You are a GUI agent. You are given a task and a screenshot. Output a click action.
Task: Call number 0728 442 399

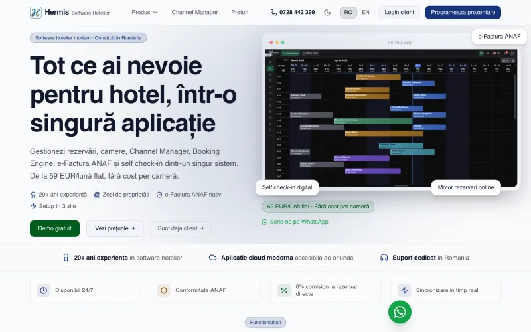[x=297, y=12]
